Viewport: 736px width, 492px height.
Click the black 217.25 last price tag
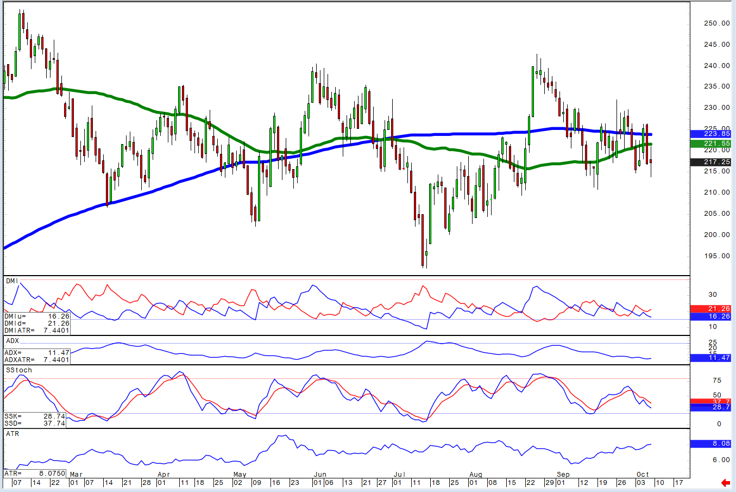(x=711, y=162)
